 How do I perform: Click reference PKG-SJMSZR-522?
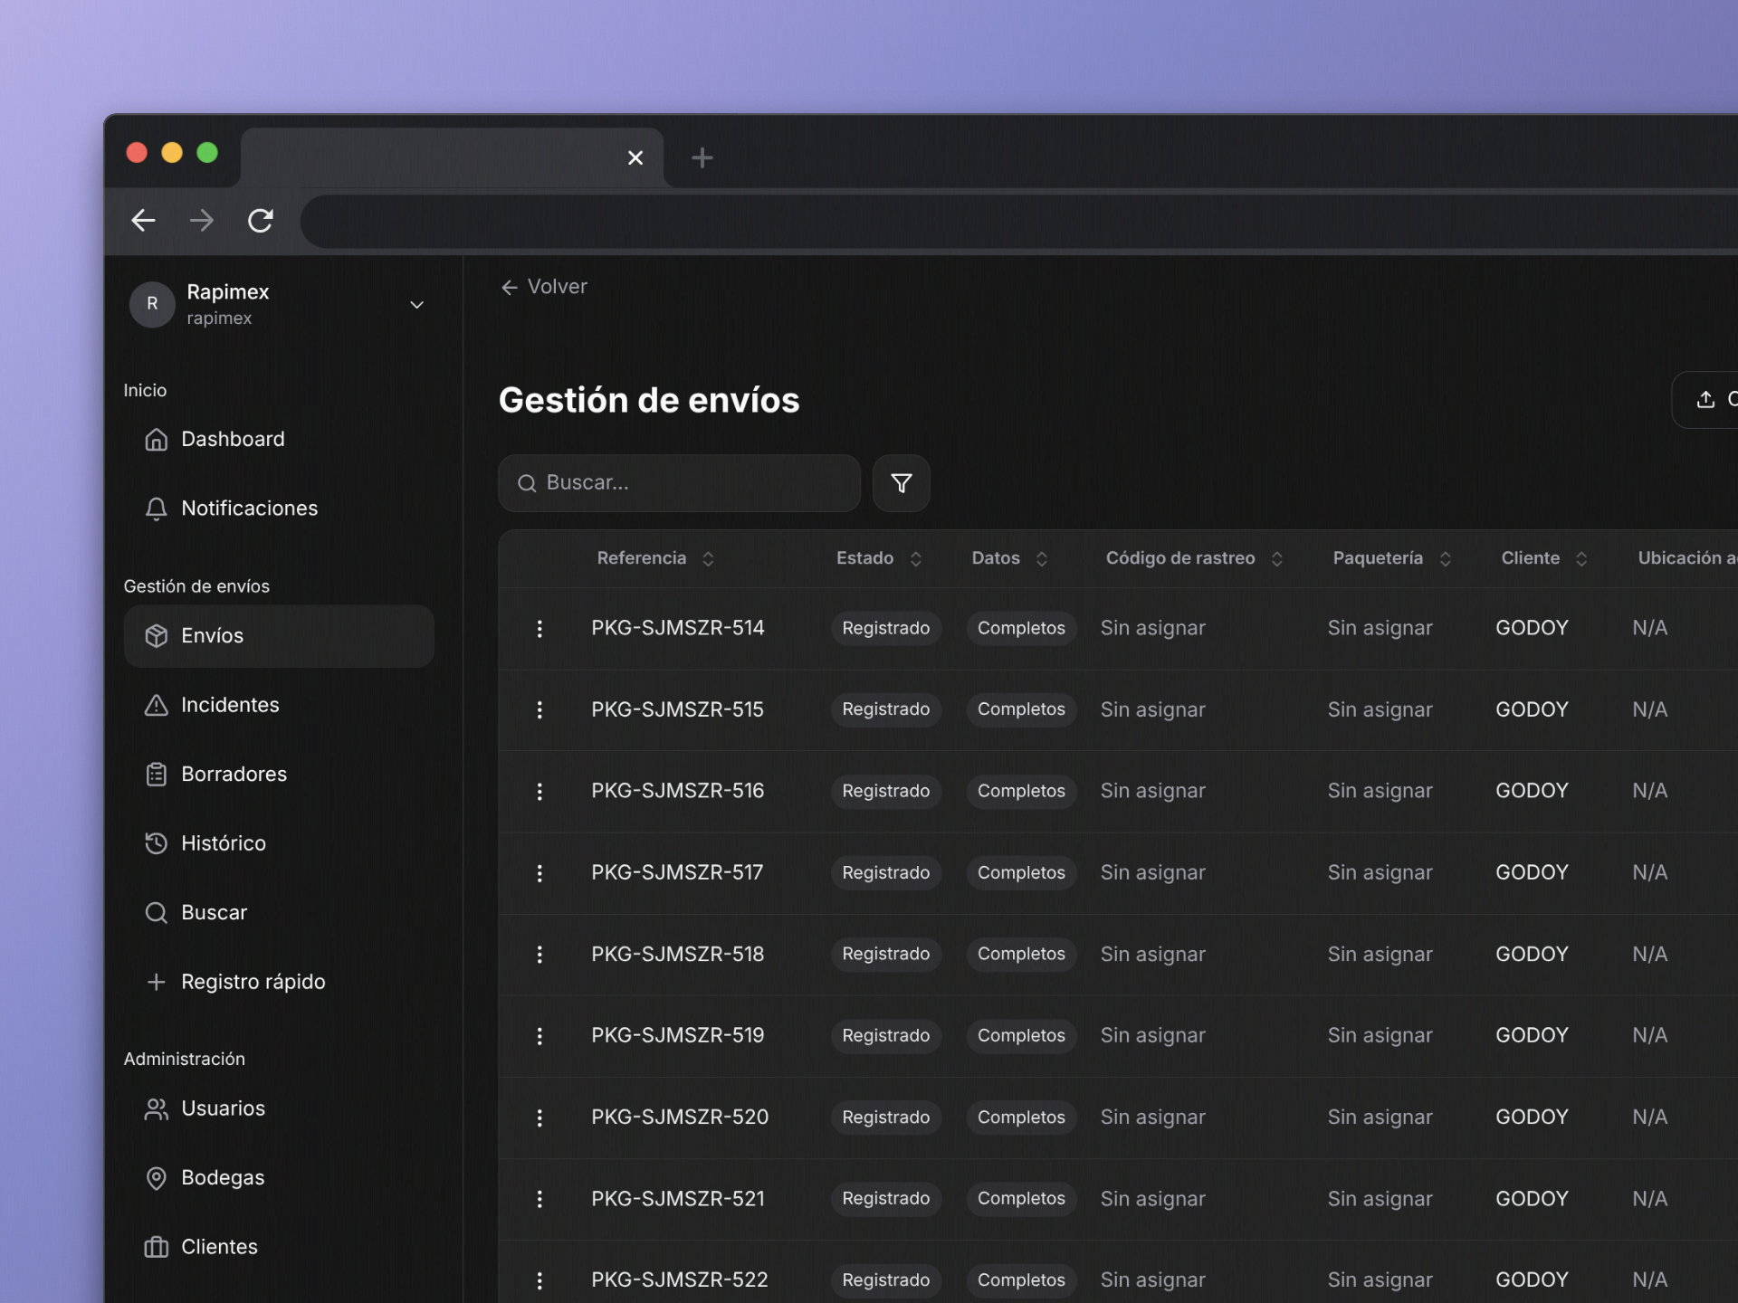coord(680,1280)
